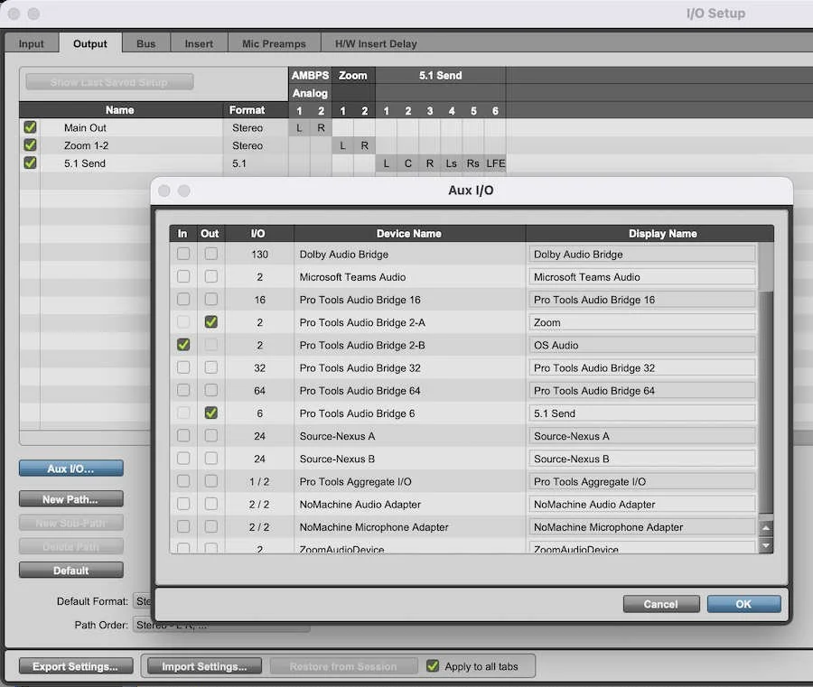Confirm Aux I/O changes with OK
813x687 pixels.
click(x=743, y=603)
